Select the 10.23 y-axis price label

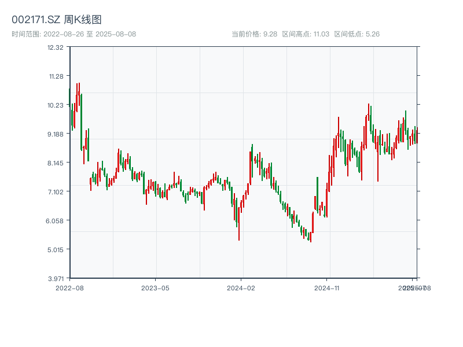point(56,105)
